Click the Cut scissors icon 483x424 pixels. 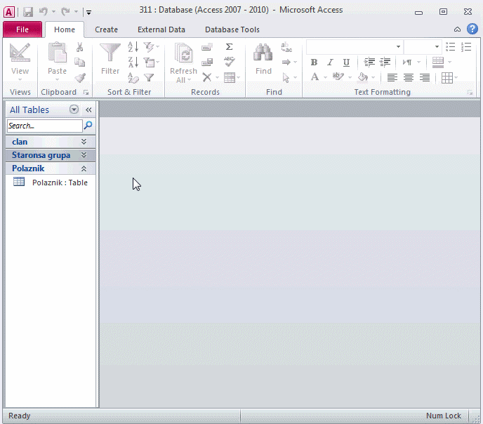[79, 47]
